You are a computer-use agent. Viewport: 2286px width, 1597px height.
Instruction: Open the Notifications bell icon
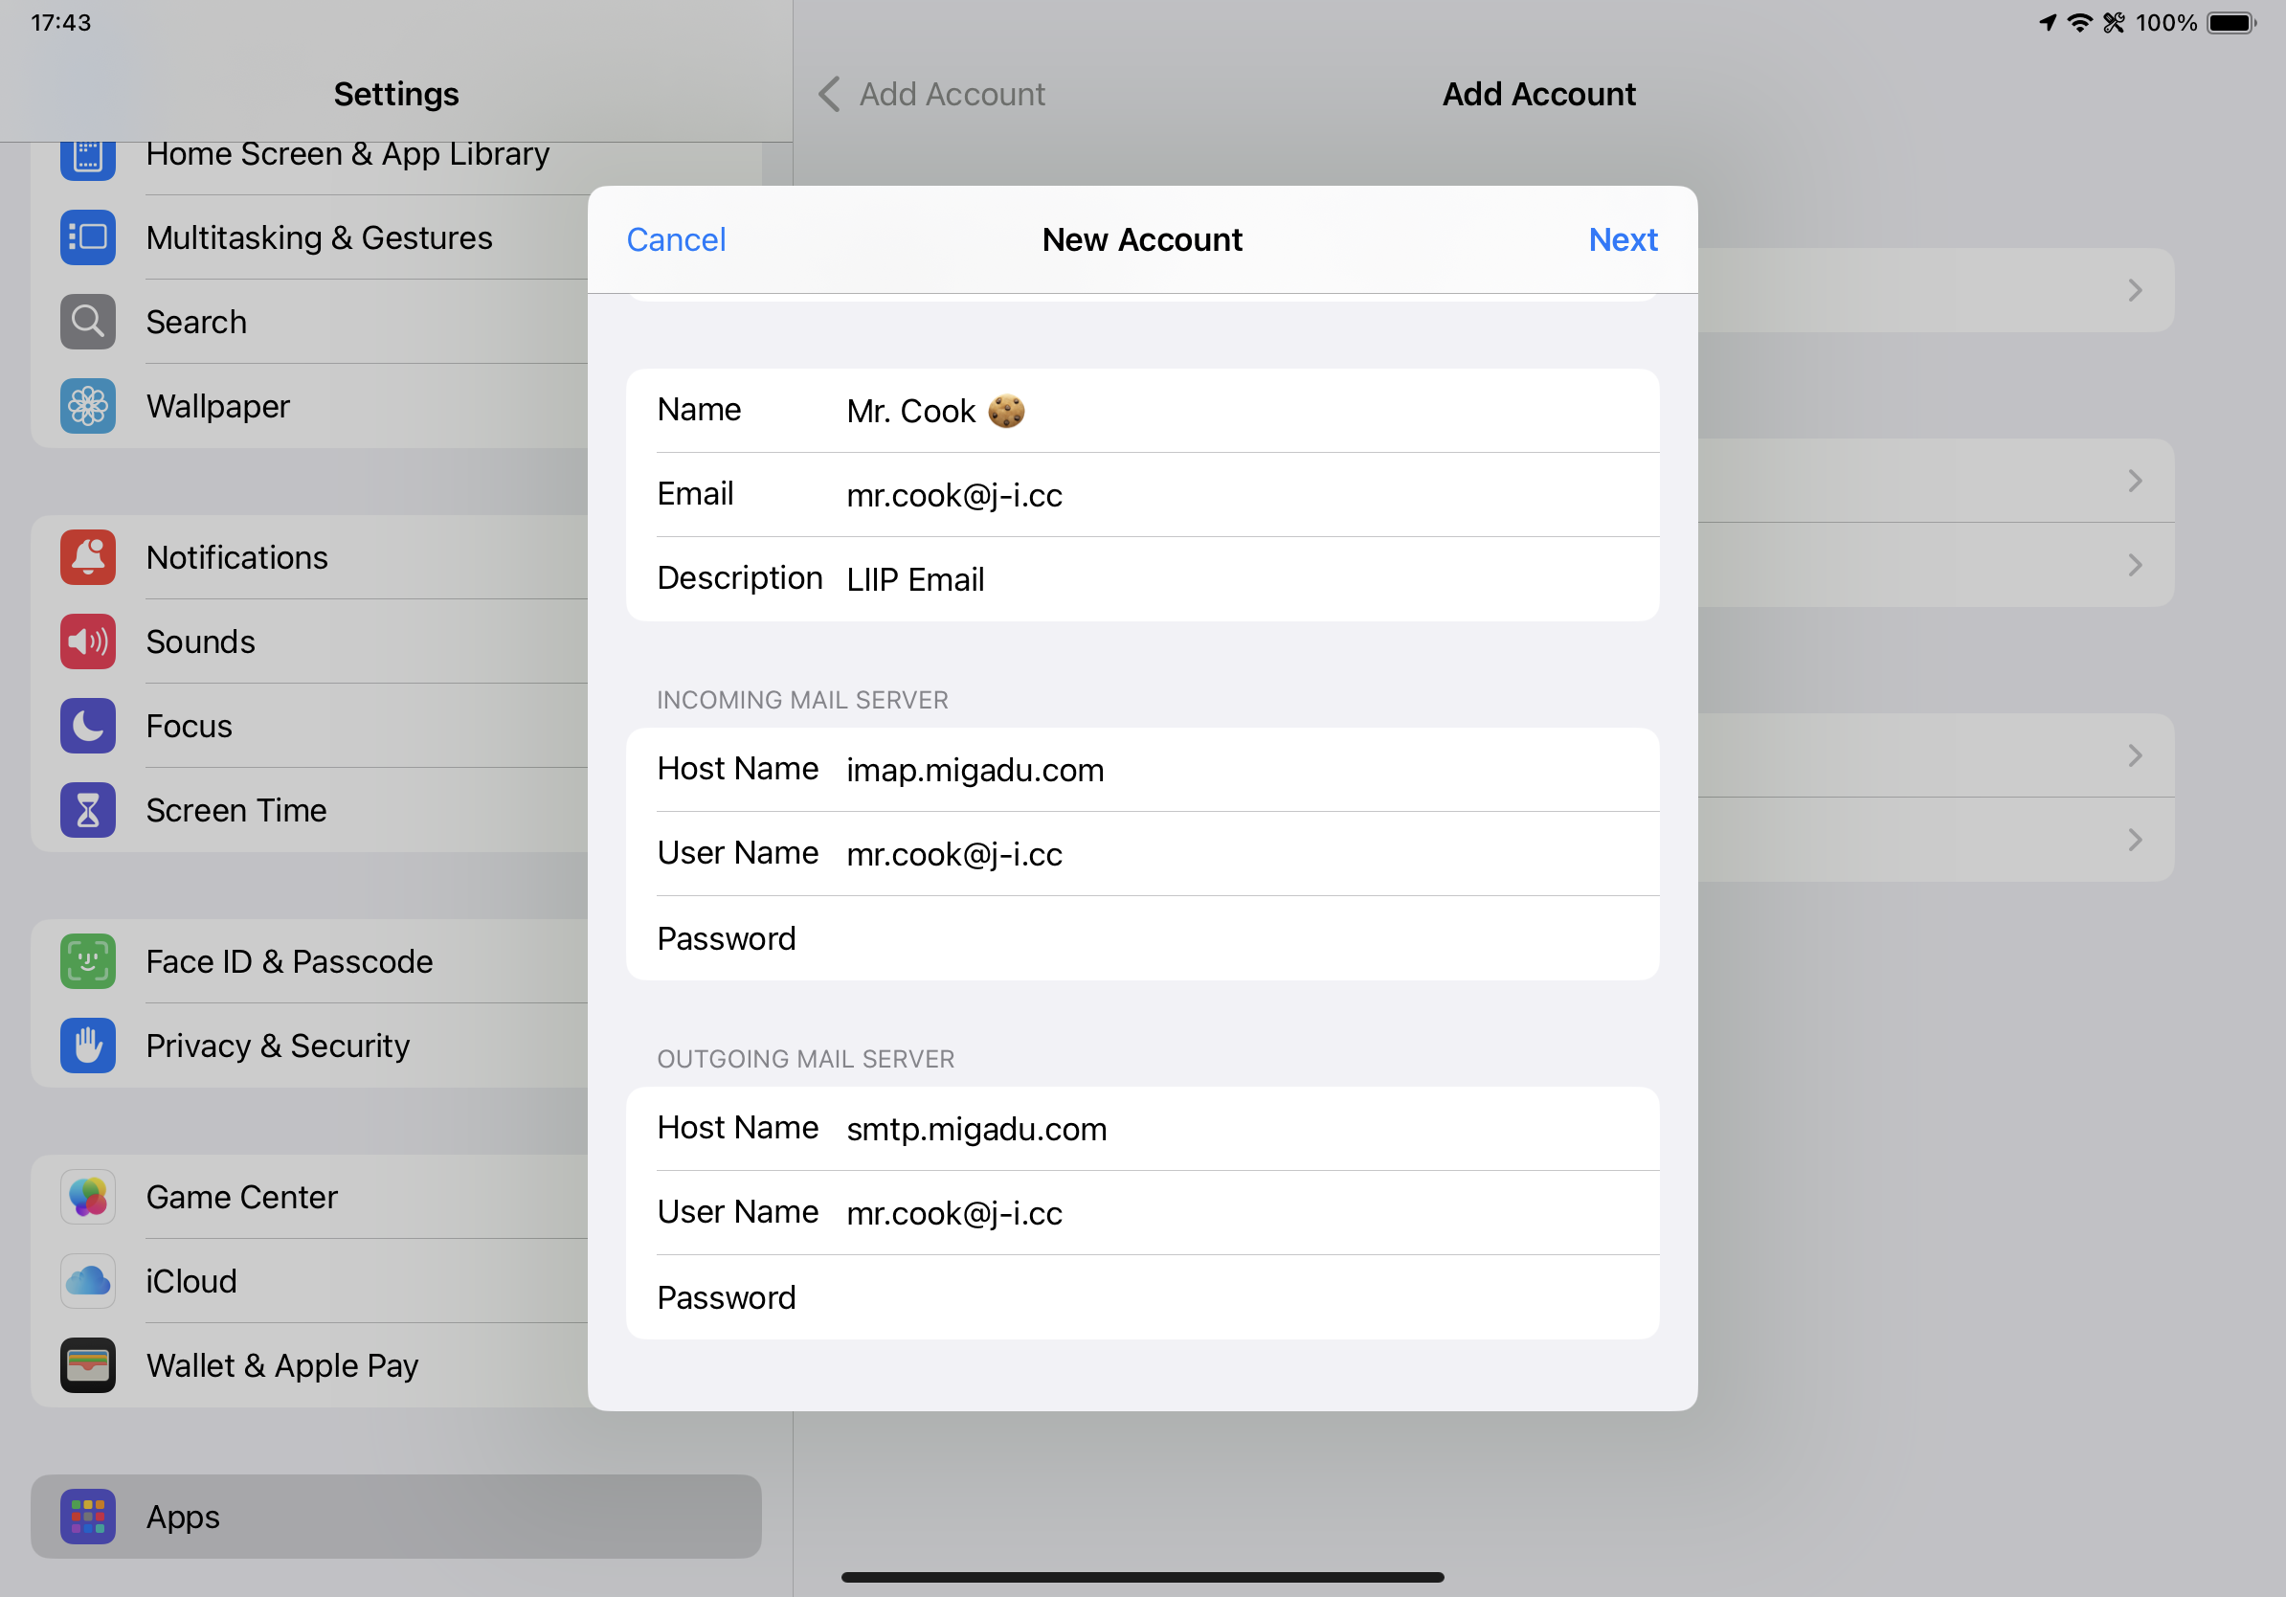(x=88, y=557)
